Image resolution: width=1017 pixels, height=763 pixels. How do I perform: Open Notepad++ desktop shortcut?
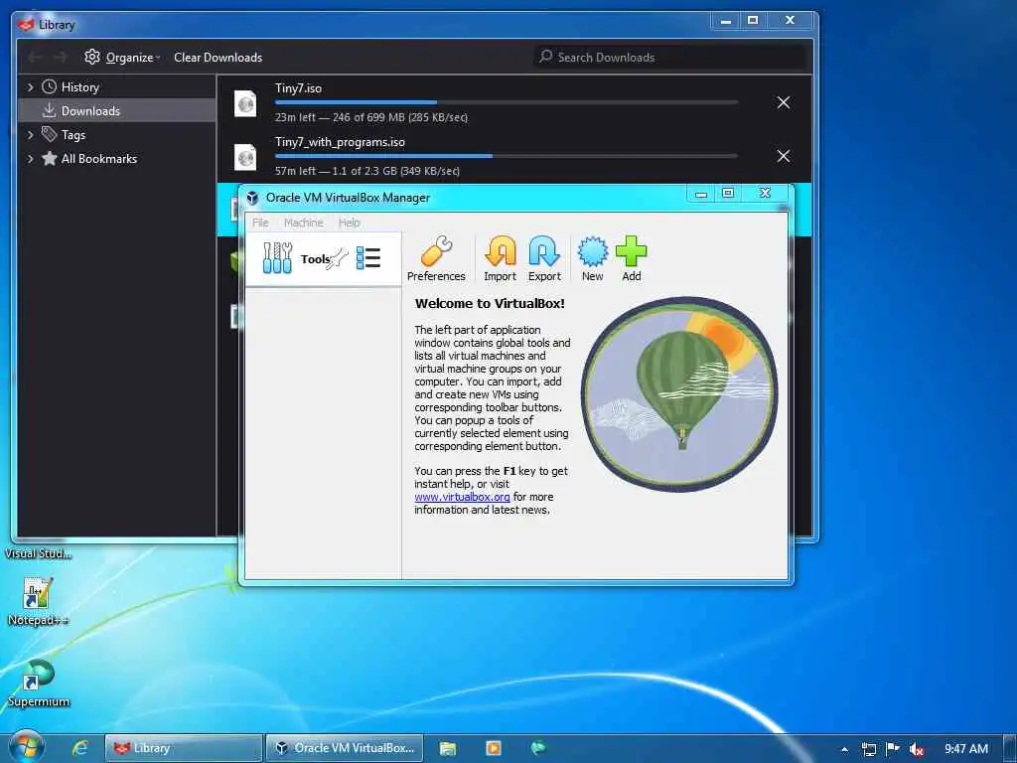click(38, 602)
